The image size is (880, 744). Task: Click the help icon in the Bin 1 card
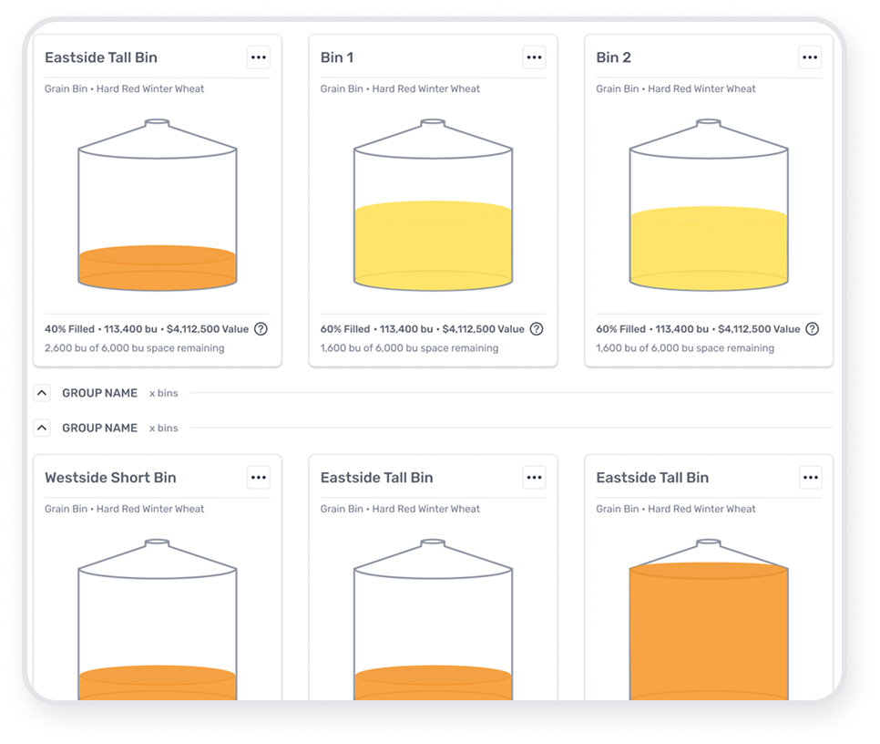(537, 329)
